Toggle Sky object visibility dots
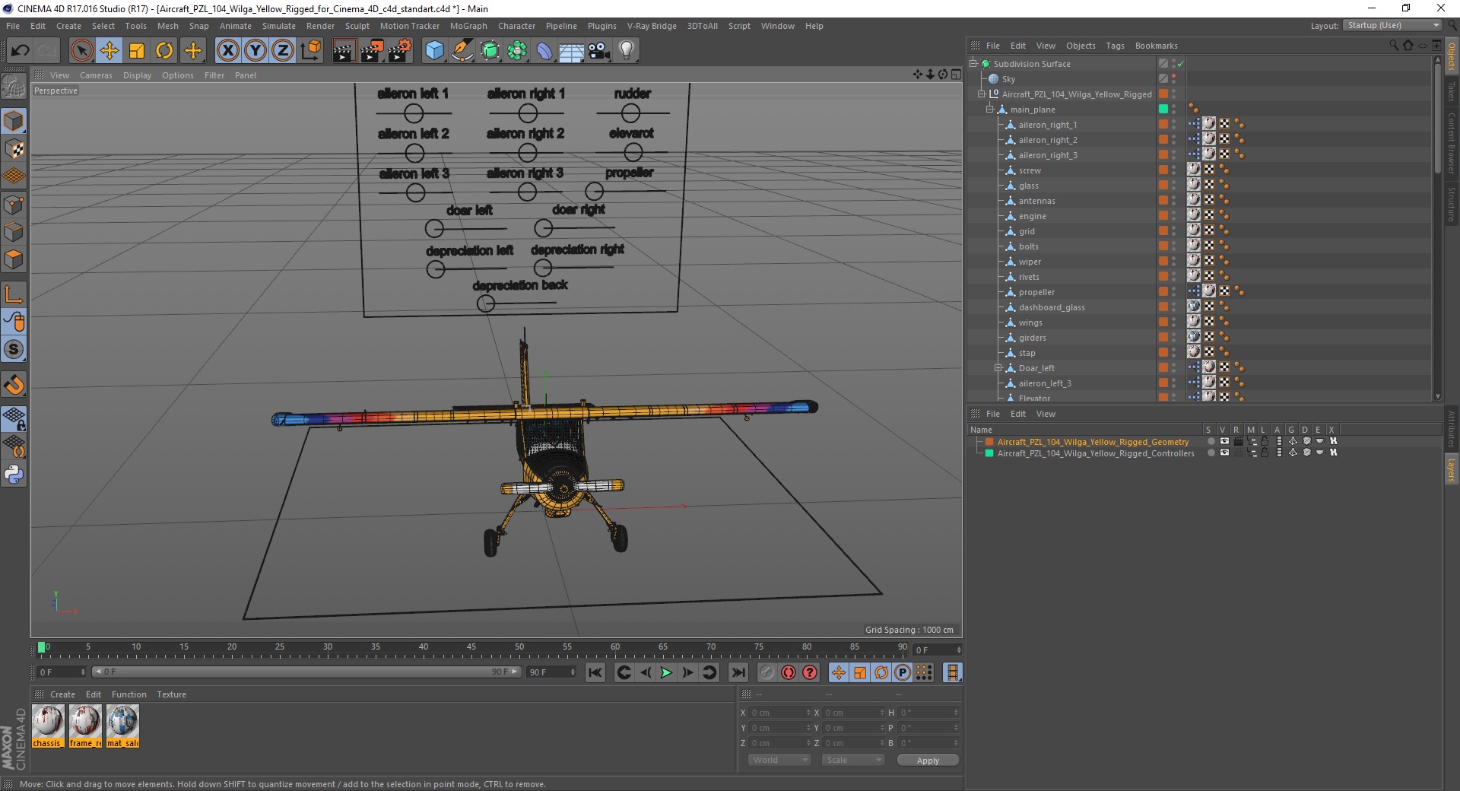Viewport: 1460px width, 791px height. (1173, 79)
